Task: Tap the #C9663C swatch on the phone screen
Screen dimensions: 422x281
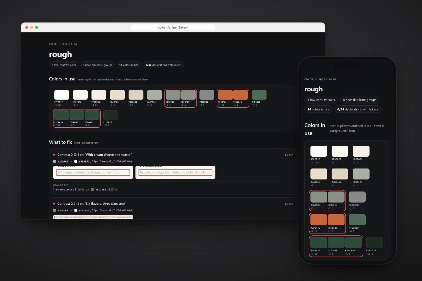Action: (x=336, y=220)
